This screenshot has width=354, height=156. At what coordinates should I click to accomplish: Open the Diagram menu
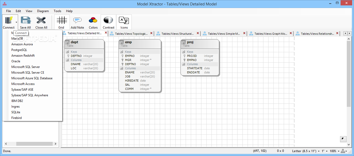pos(43,11)
